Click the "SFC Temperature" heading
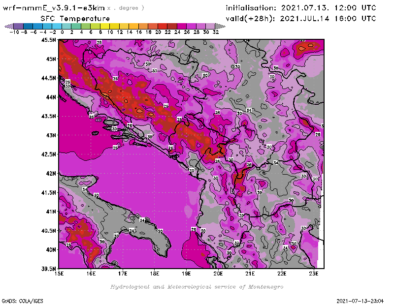This screenshot has width=394, height=304. [75, 19]
